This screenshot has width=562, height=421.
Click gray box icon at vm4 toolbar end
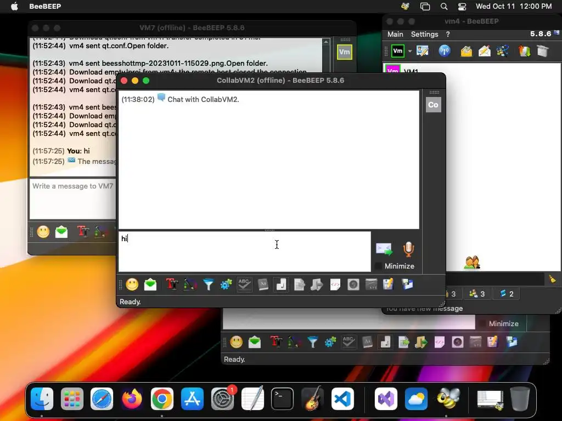pos(543,51)
